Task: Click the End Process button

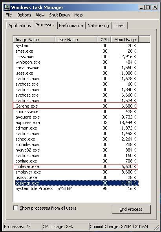Action: pos(131,209)
